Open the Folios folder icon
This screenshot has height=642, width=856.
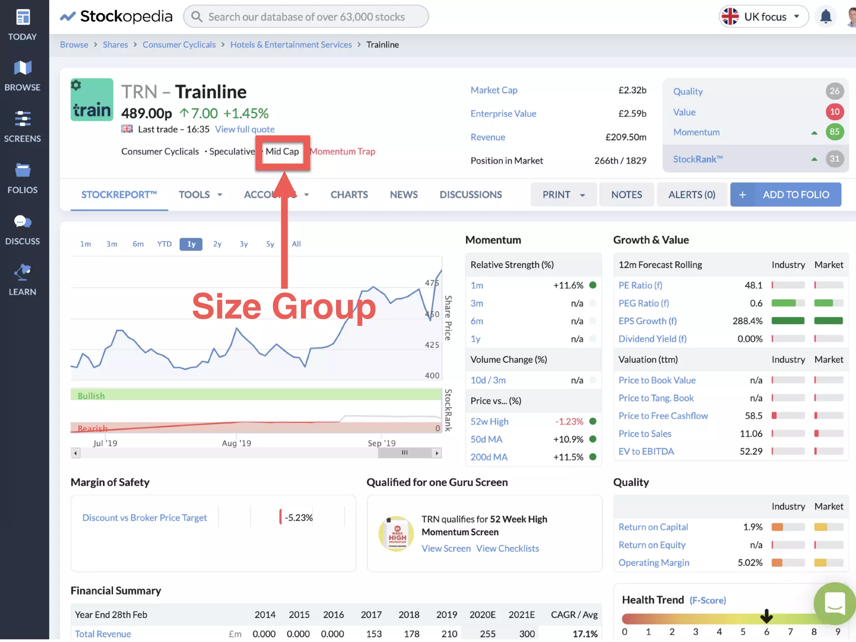coord(23,170)
